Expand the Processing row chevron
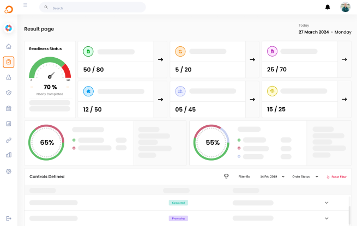 (x=326, y=218)
